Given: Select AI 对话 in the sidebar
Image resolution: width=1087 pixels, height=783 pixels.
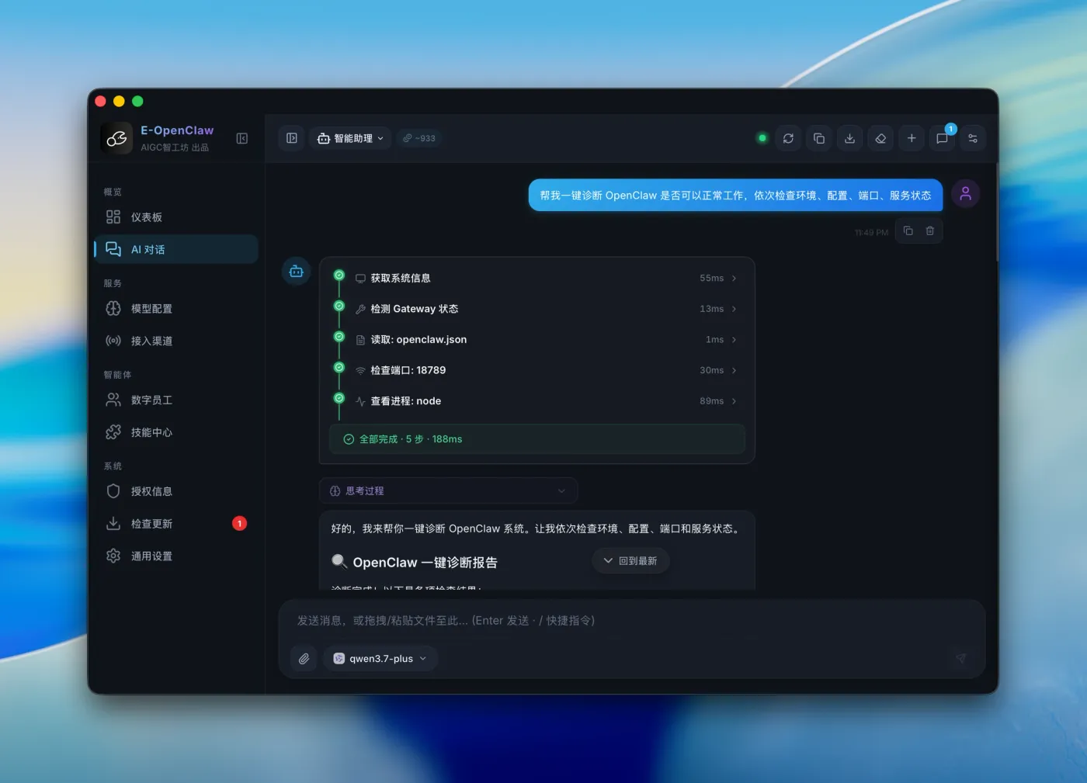Looking at the screenshot, I should 176,249.
